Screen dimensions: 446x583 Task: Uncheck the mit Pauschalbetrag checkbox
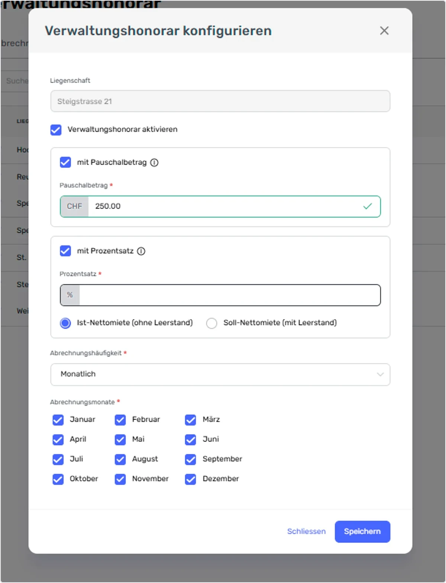point(65,162)
